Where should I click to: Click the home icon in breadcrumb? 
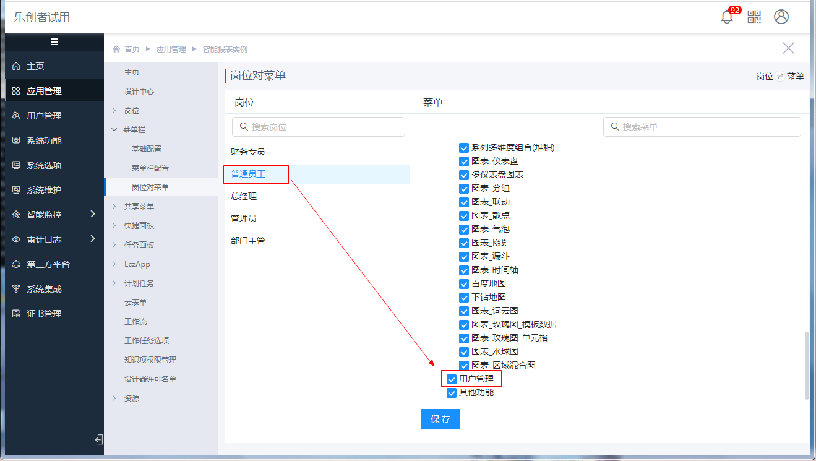[x=116, y=49]
